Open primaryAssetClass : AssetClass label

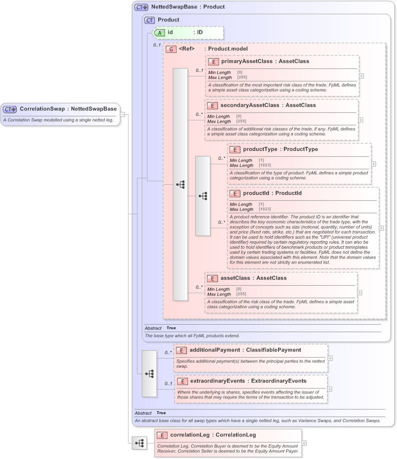(x=265, y=61)
